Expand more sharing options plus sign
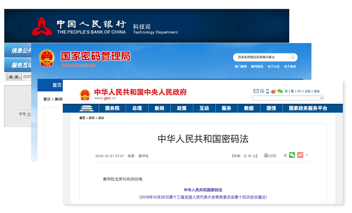This screenshot has height=213, width=352. click(307, 155)
